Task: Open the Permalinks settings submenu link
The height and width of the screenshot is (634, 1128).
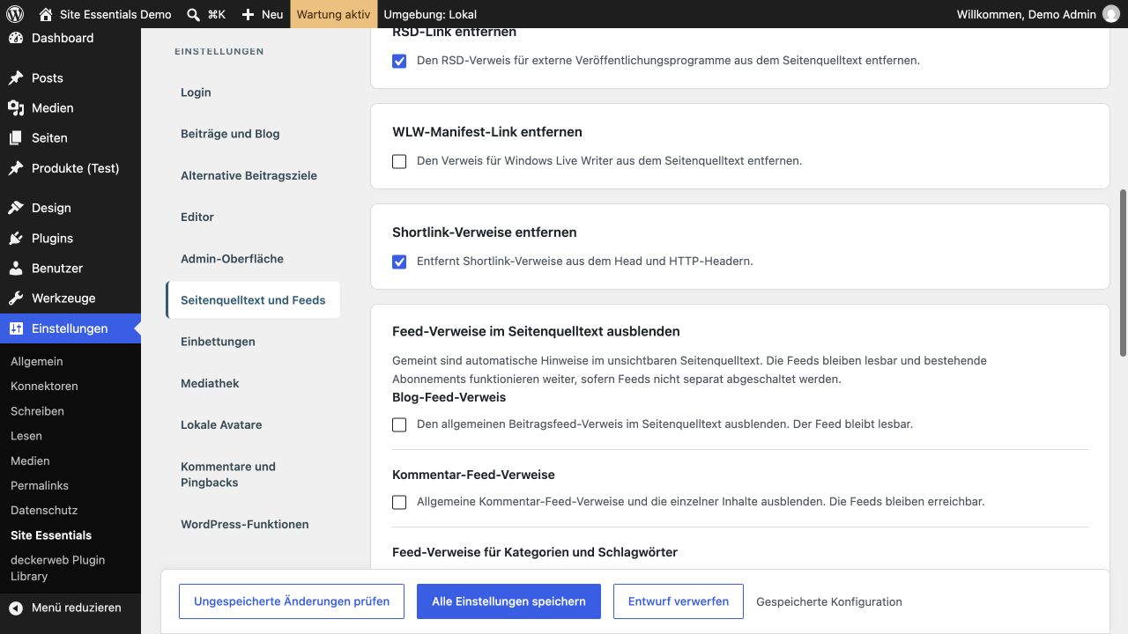Action: (40, 485)
